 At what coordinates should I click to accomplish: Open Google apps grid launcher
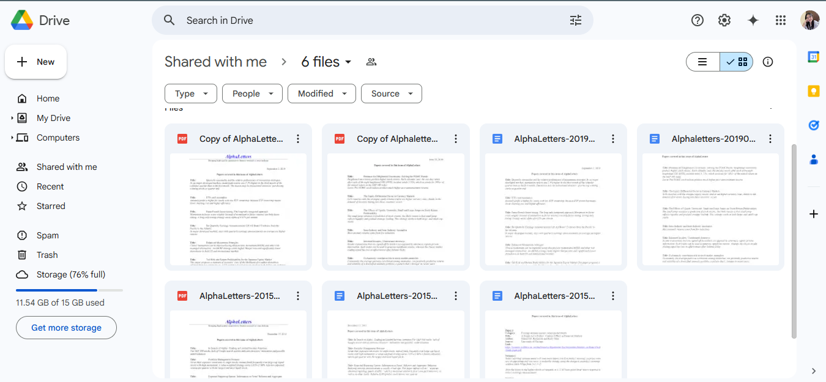[780, 20]
